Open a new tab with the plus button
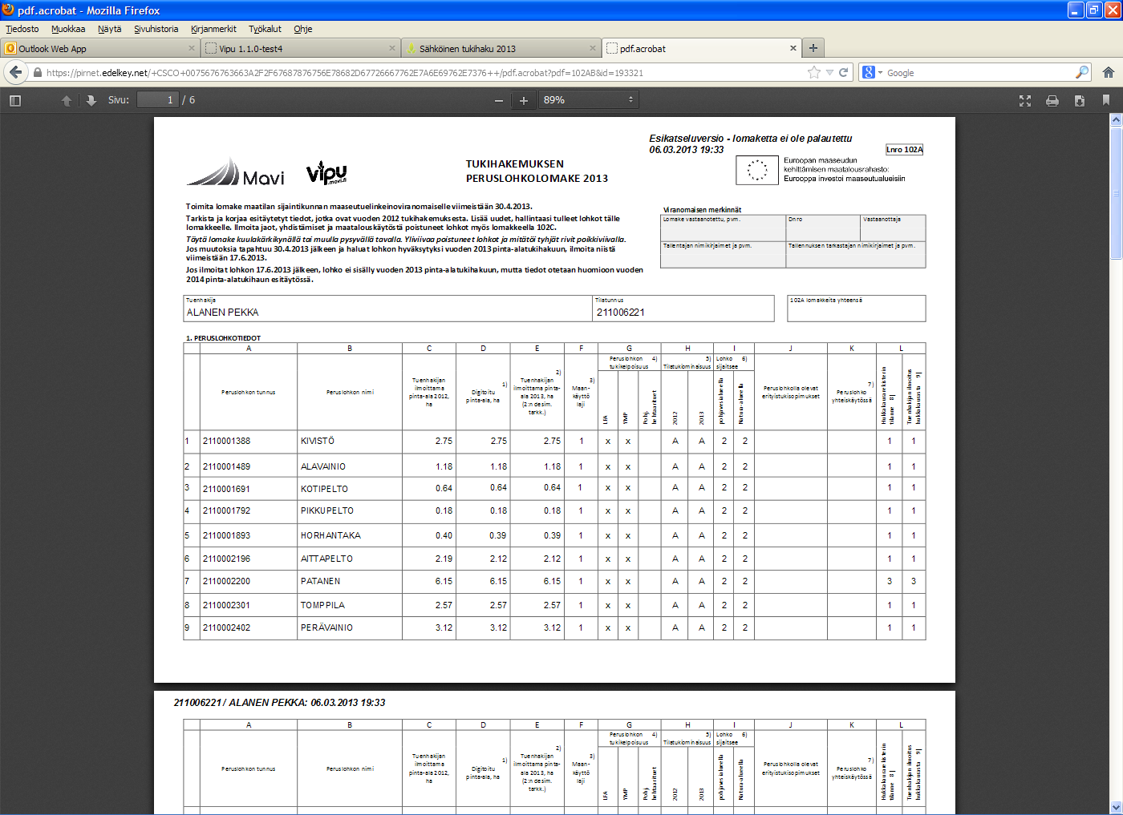This screenshot has height=815, width=1123. point(813,48)
